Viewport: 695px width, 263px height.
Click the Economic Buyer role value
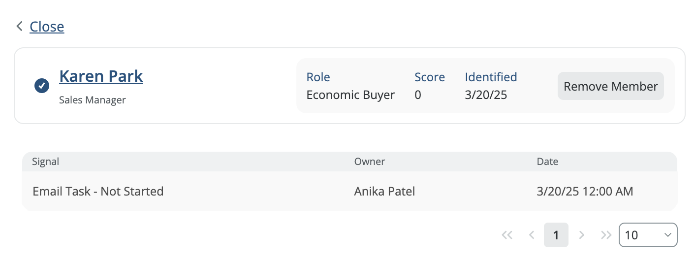pos(350,95)
